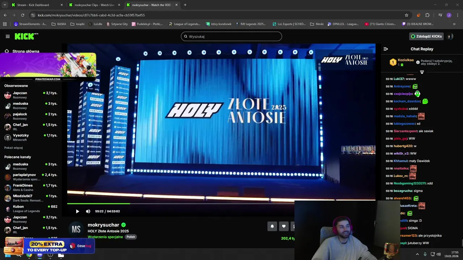
Task: Open the Kick hamburger sidebar menu
Action: coord(8,36)
